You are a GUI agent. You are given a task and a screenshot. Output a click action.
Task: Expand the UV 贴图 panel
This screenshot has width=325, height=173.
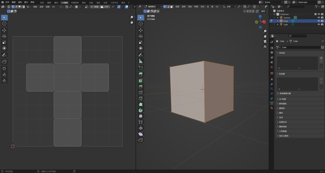(x=299, y=99)
